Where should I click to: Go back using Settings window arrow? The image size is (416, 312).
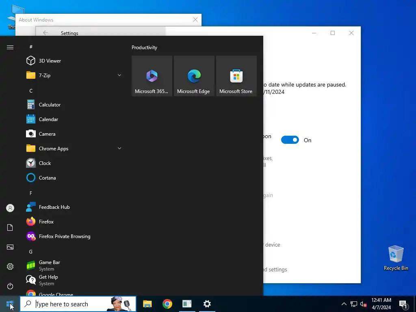45,33
